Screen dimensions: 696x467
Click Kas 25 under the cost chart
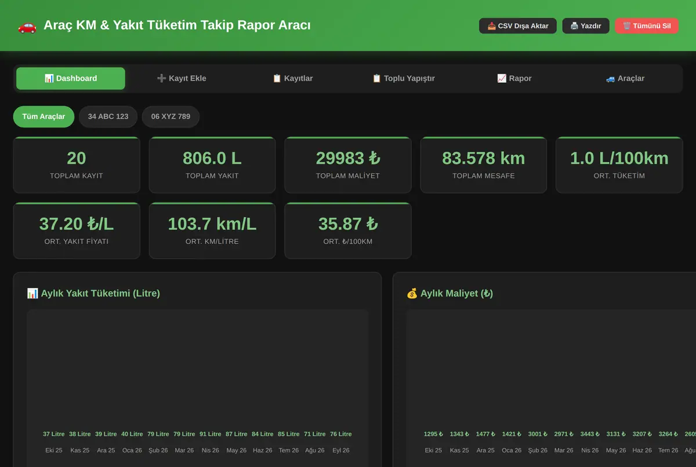point(459,450)
